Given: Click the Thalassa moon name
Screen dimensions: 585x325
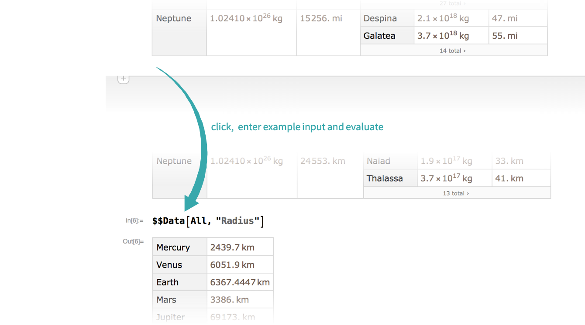Looking at the screenshot, I should click(x=385, y=178).
